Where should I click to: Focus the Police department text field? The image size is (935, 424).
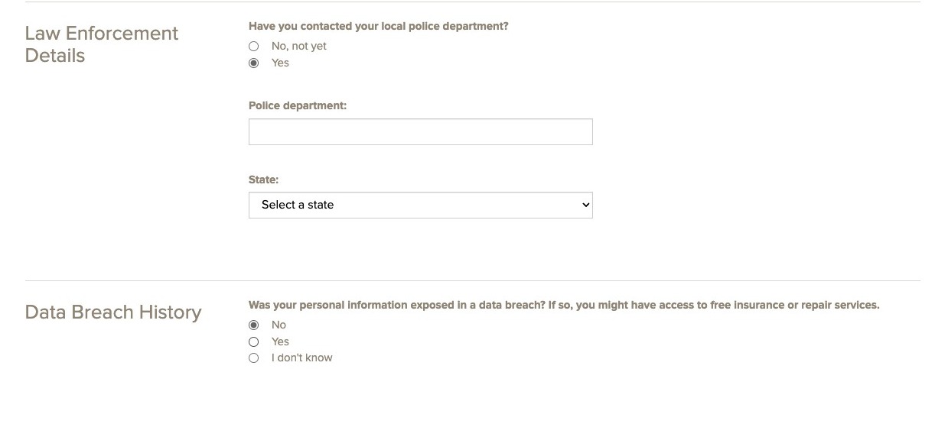pyautogui.click(x=420, y=132)
